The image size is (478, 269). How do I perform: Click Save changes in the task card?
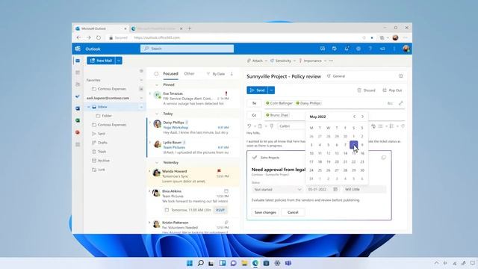coord(265,212)
